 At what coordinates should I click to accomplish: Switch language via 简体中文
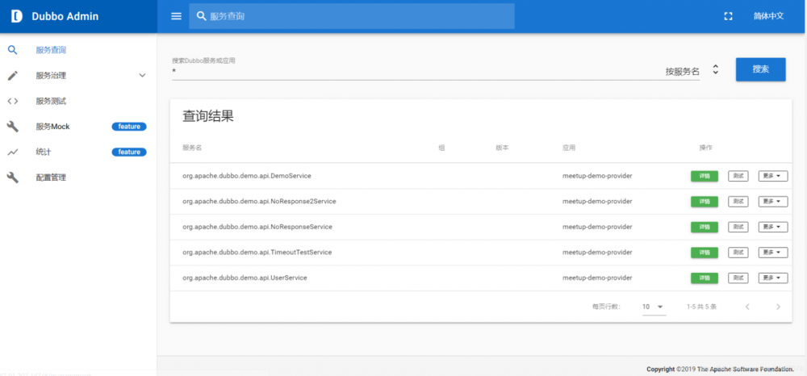pyautogui.click(x=768, y=16)
